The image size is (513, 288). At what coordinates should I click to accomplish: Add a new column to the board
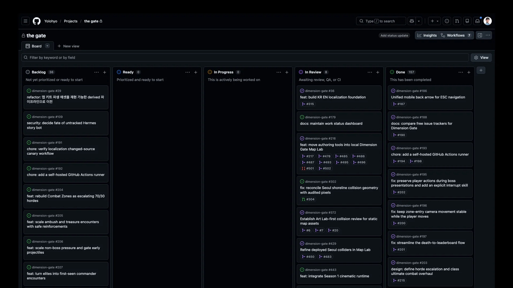point(481,70)
